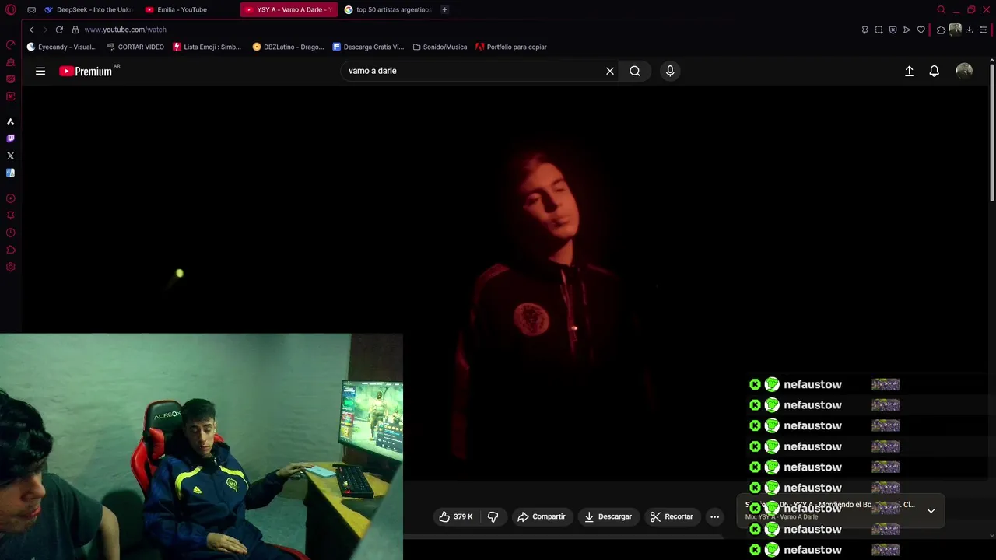The image size is (996, 560).
Task: Open Portfolio para copiar bookmark
Action: [511, 47]
